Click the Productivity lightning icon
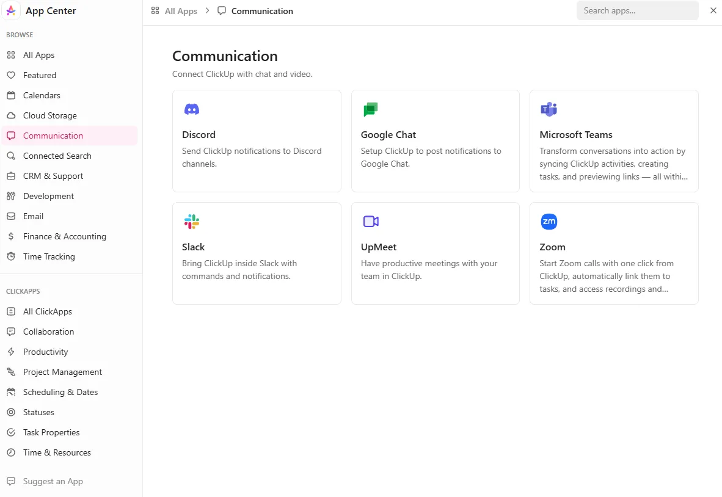Image resolution: width=722 pixels, height=497 pixels. 11,352
